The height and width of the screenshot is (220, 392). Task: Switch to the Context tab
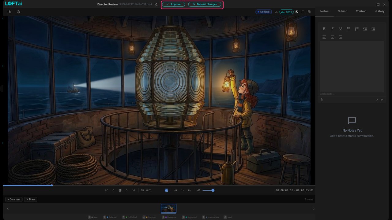point(361,11)
